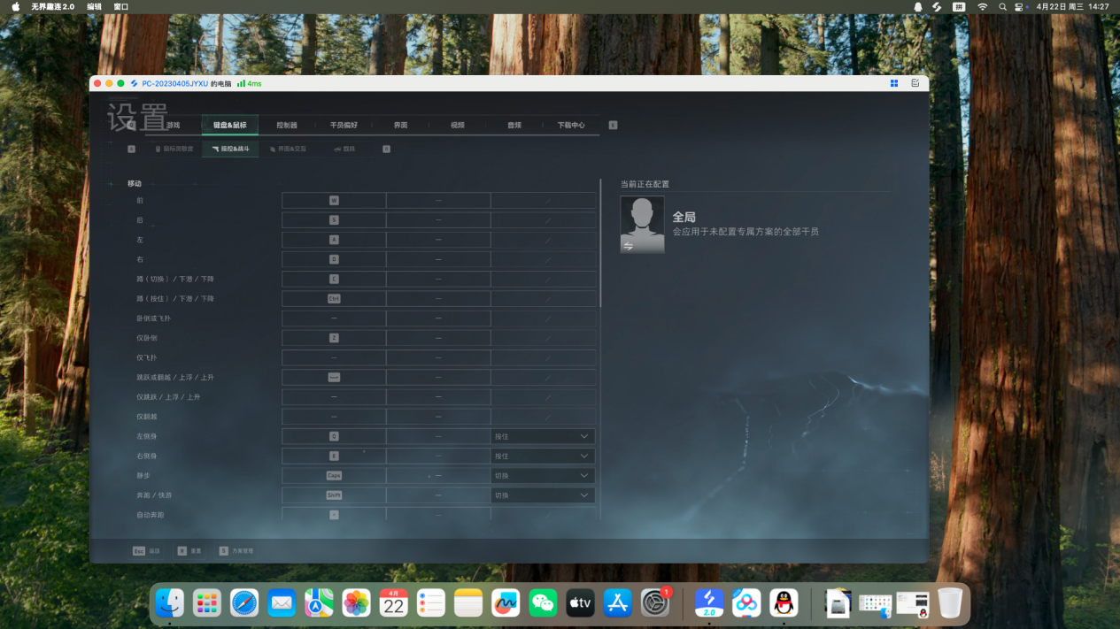
Task: Click the 重置 reset button
Action: pos(189,551)
